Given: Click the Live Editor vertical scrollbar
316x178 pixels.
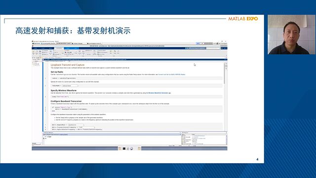Looking at the screenshot, I should point(224,73).
